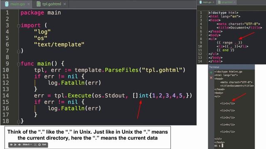
Task: Click the "tpl.gohtml" string argument on line 10
Action: click(x=162, y=70)
